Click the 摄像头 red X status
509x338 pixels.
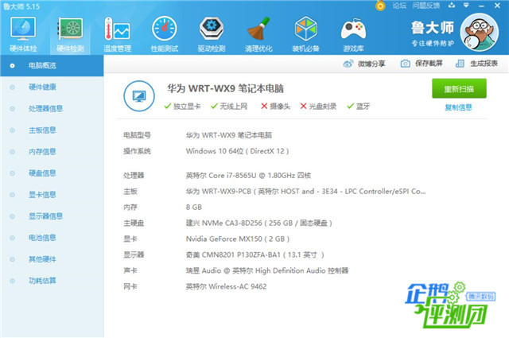click(x=276, y=107)
